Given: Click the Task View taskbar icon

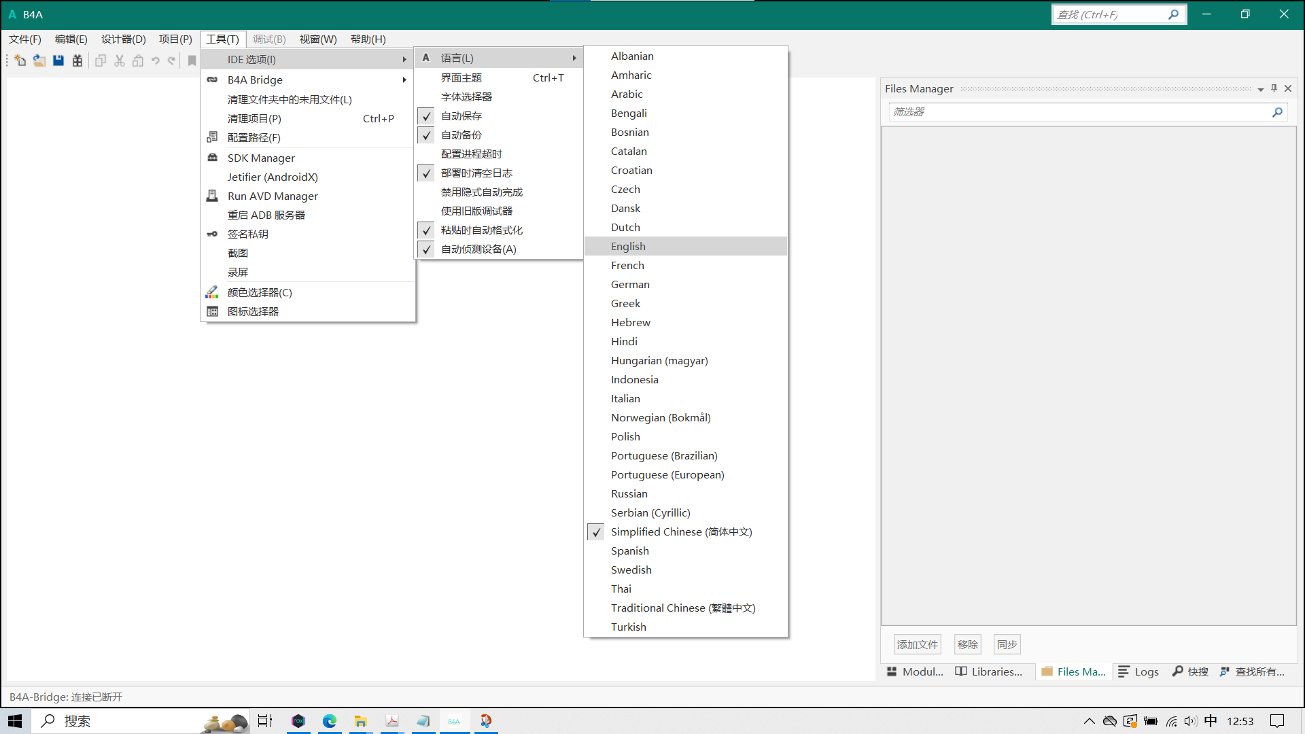Looking at the screenshot, I should click(x=265, y=721).
